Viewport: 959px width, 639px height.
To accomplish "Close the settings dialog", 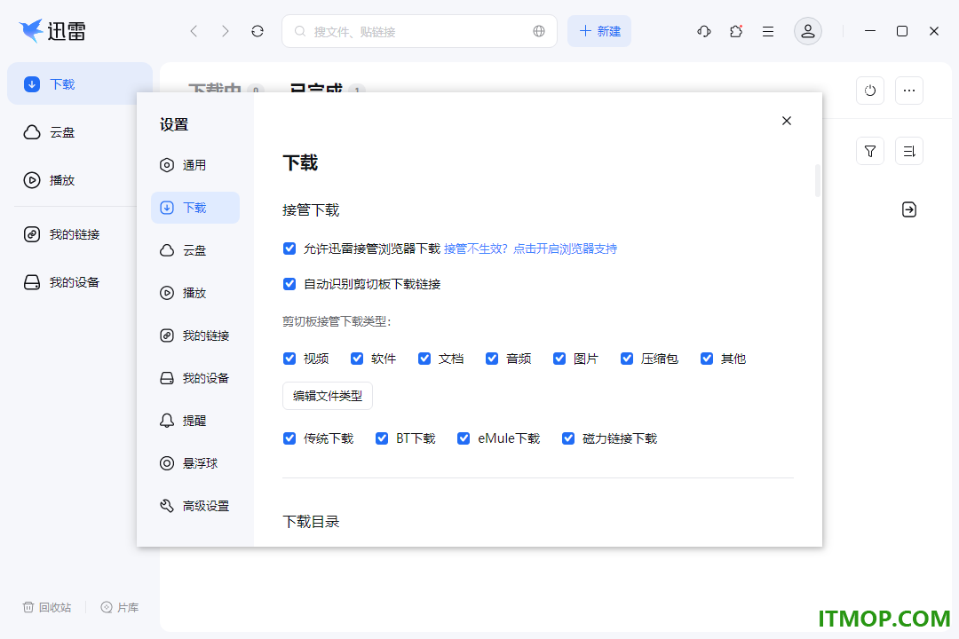I will [787, 121].
